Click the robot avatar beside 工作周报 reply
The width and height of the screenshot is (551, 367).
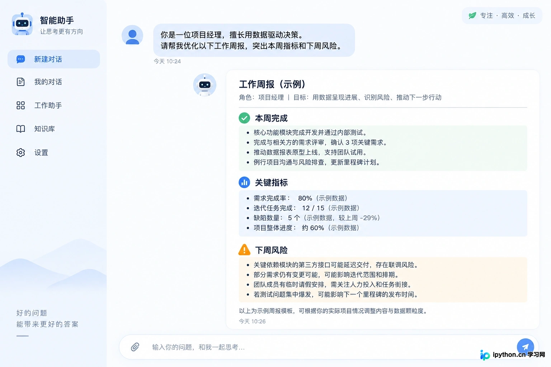[x=204, y=85]
